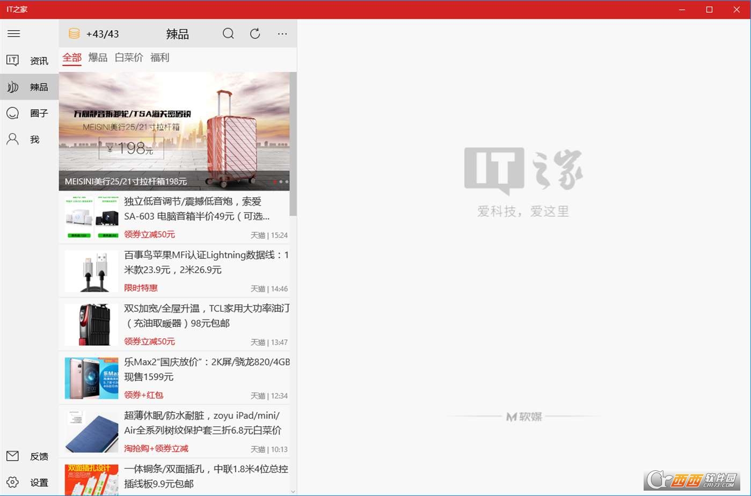Image resolution: width=751 pixels, height=496 pixels.
Task: Minimize the IT之家 window
Action: click(682, 10)
